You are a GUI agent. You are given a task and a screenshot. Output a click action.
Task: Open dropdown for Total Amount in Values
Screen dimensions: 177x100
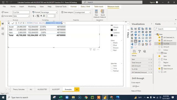point(149,62)
